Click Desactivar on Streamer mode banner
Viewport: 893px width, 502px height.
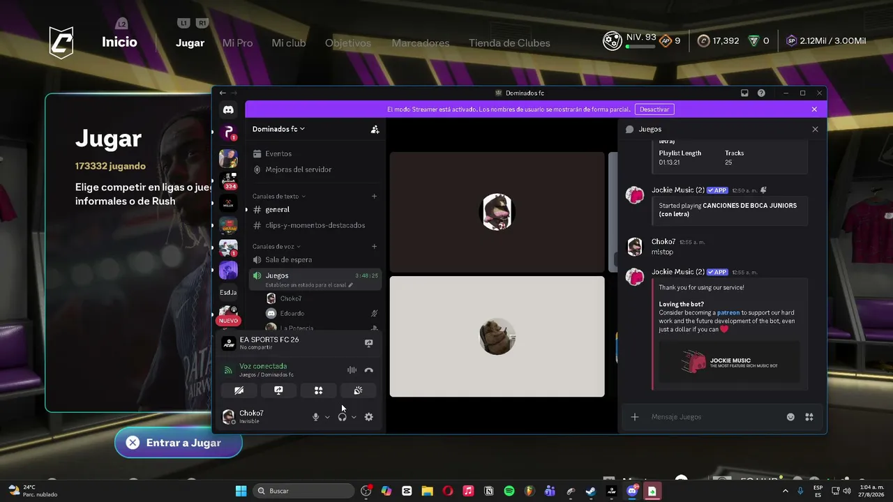pyautogui.click(x=654, y=109)
